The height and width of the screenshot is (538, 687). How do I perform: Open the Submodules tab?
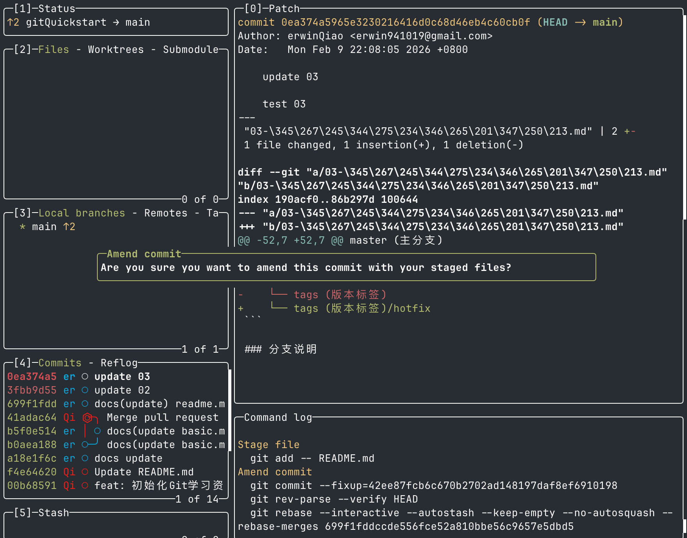tap(190, 49)
